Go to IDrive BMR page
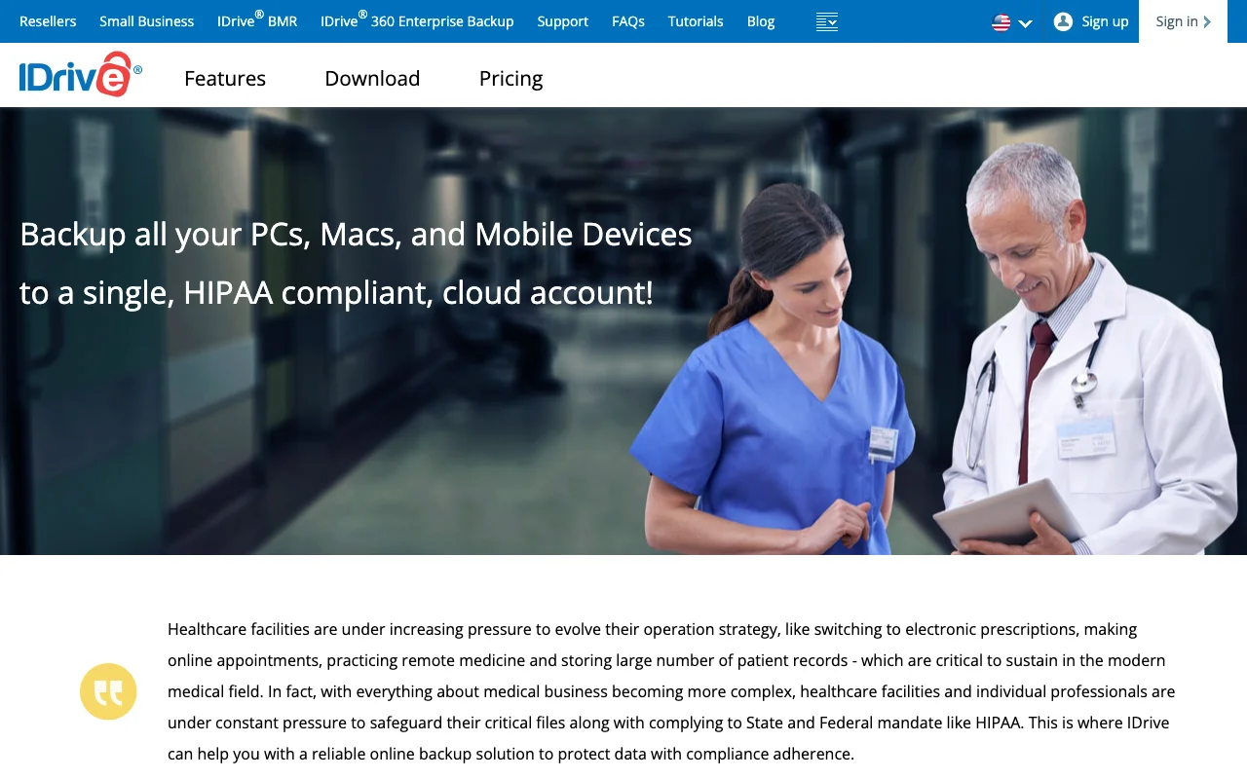1247x779 pixels. (x=257, y=19)
